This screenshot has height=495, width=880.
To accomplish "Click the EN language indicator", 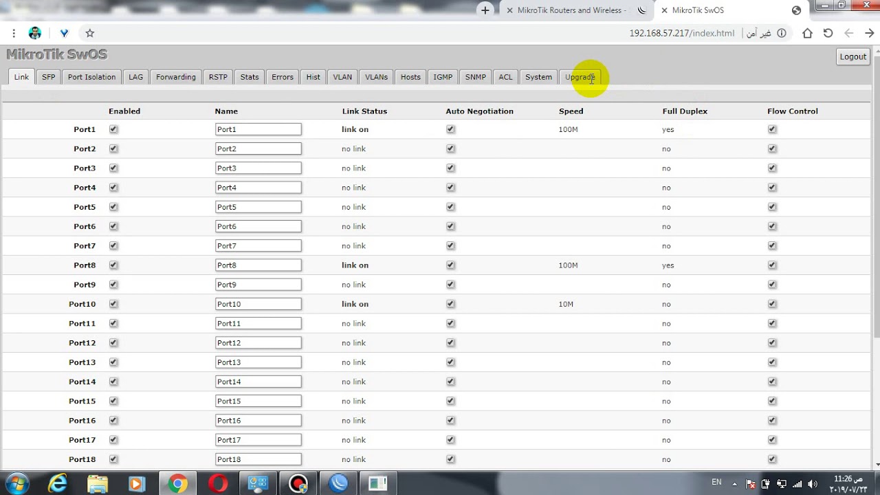I will (716, 483).
